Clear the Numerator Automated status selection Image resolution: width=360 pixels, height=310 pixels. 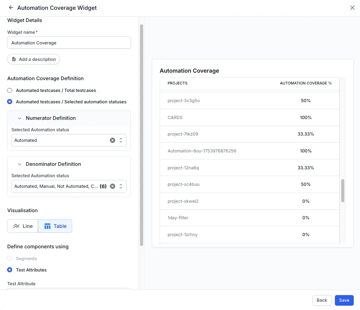(113, 140)
